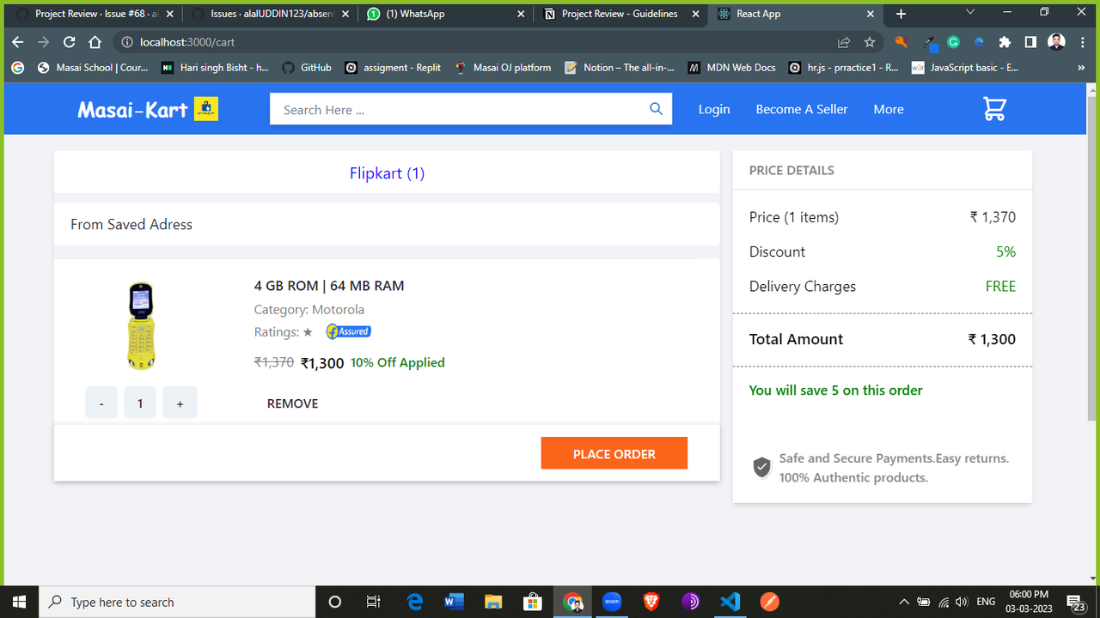The image size is (1100, 618).
Task: Open Task View on the taskbar
Action: tap(374, 602)
